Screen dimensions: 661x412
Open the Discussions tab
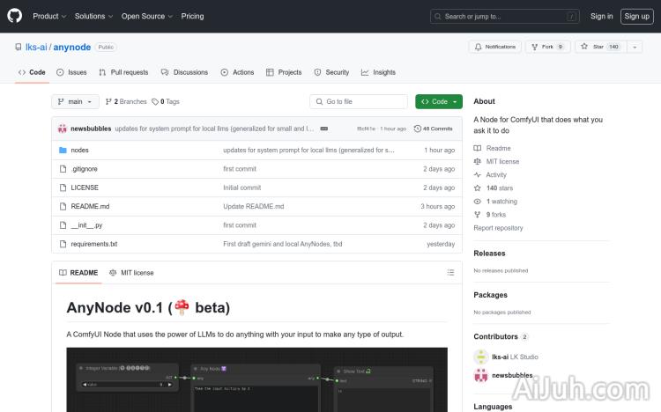coord(185,72)
